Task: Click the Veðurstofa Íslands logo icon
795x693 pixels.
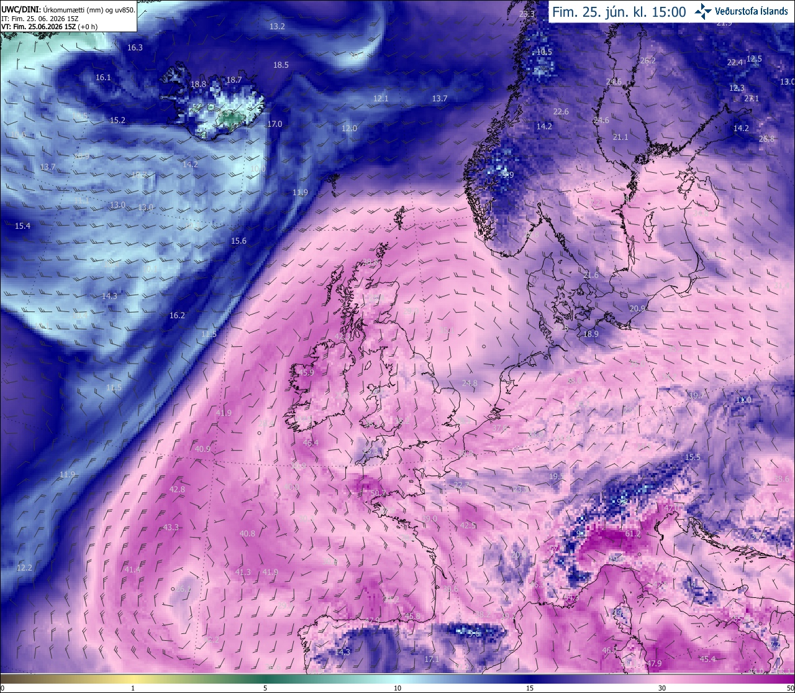Action: click(x=703, y=11)
